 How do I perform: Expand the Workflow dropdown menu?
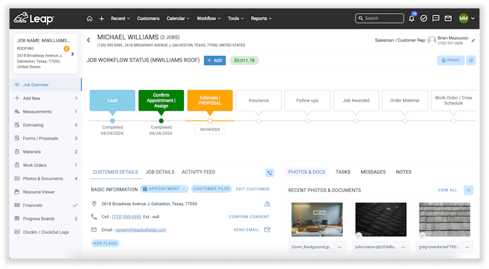(x=209, y=19)
